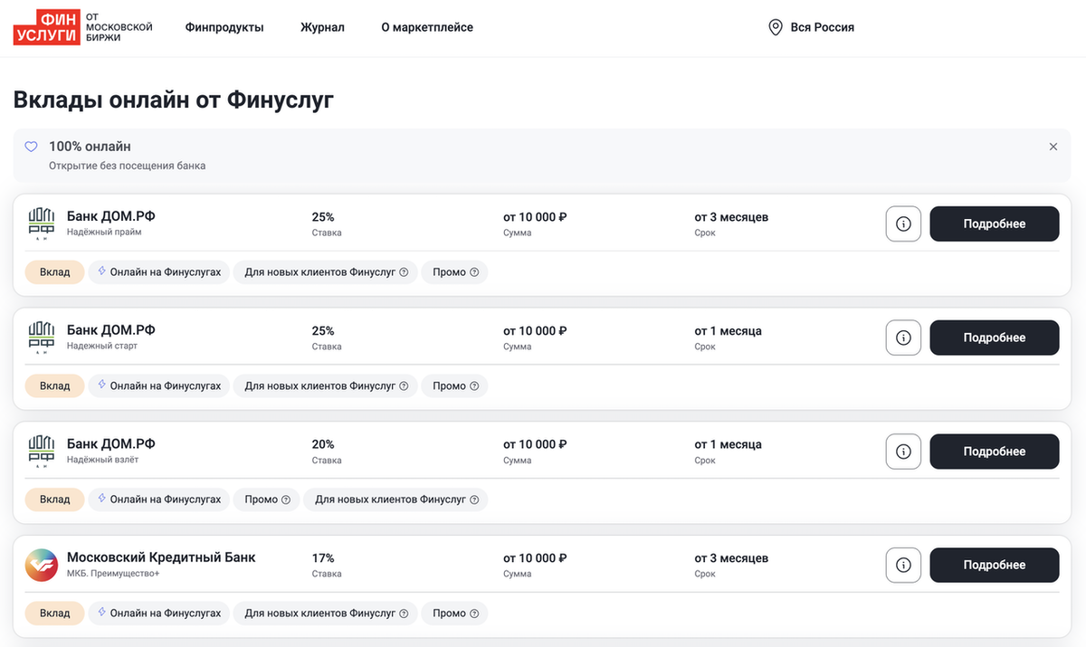
Task: Click Банк ДОМ.РФ title above Надежный старт
Action: click(111, 330)
